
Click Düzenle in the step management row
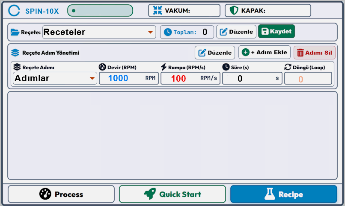[x=215, y=53]
